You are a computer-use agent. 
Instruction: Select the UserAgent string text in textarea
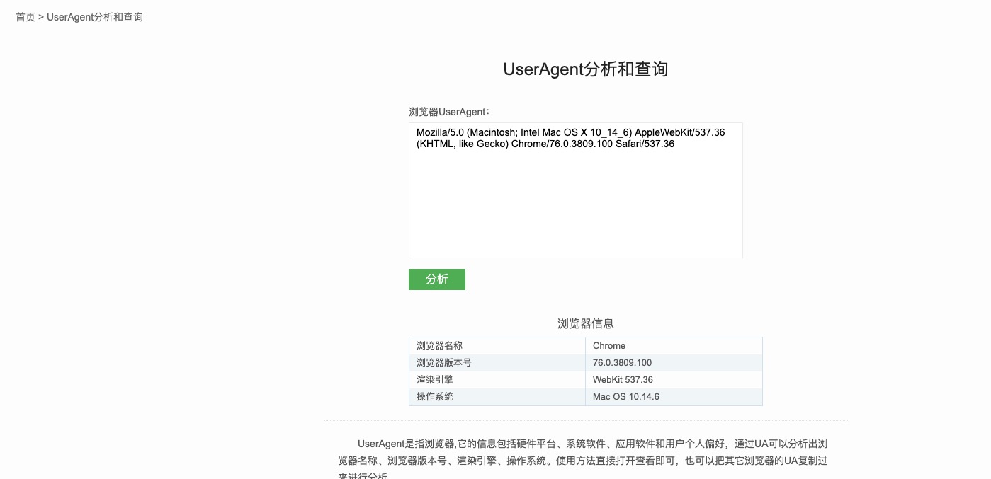(571, 138)
